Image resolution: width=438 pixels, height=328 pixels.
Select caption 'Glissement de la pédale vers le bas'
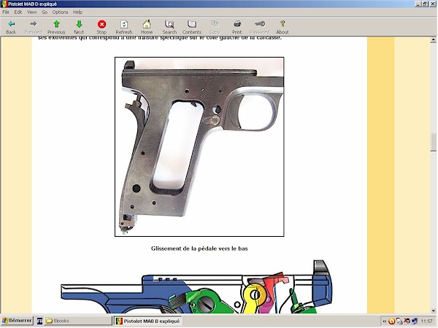tap(199, 249)
